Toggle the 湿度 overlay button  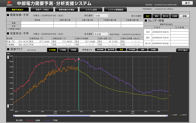tap(143, 50)
